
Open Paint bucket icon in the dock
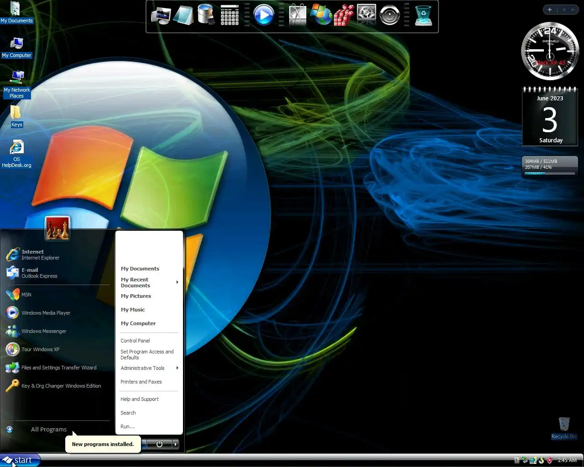206,15
